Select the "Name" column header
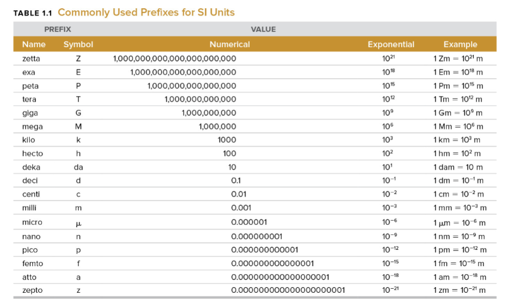 pyautogui.click(x=34, y=44)
